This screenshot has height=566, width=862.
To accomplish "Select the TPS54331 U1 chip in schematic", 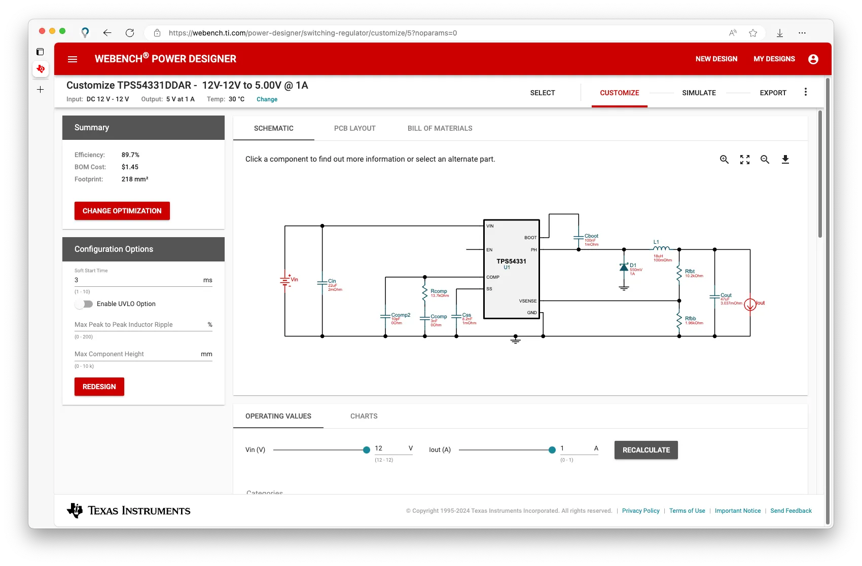I will click(x=511, y=269).
